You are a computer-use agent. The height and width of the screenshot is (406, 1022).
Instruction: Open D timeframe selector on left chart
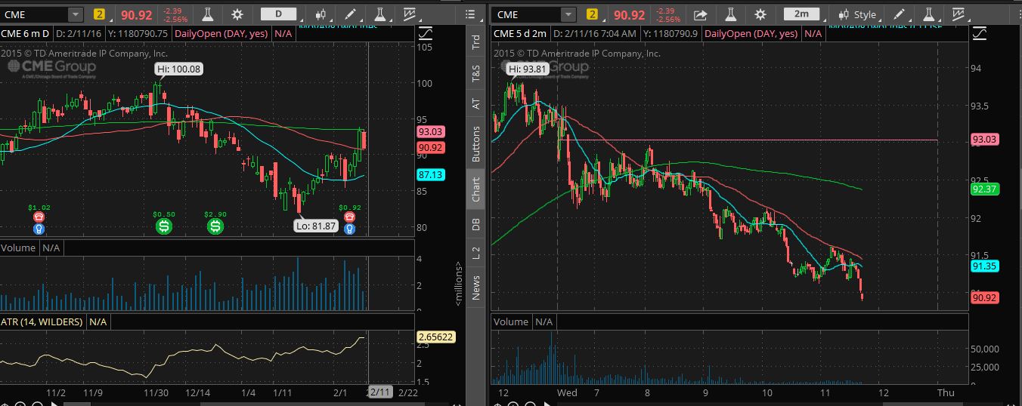pyautogui.click(x=279, y=14)
